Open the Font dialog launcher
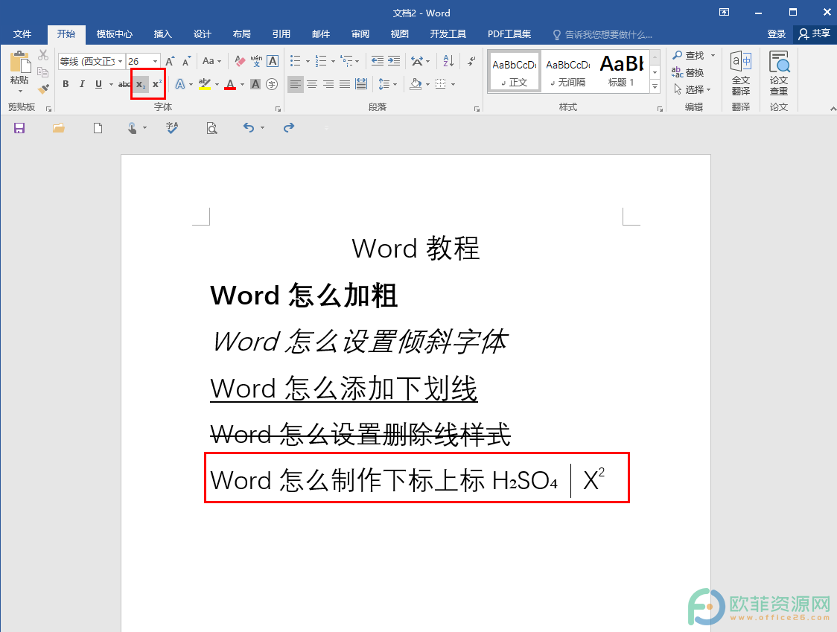Image resolution: width=837 pixels, height=632 pixels. point(278,109)
